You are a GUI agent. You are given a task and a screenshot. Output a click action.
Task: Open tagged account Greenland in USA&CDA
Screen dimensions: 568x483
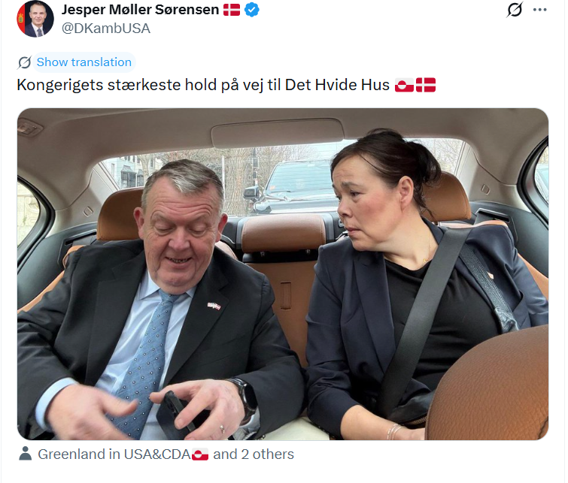point(114,454)
